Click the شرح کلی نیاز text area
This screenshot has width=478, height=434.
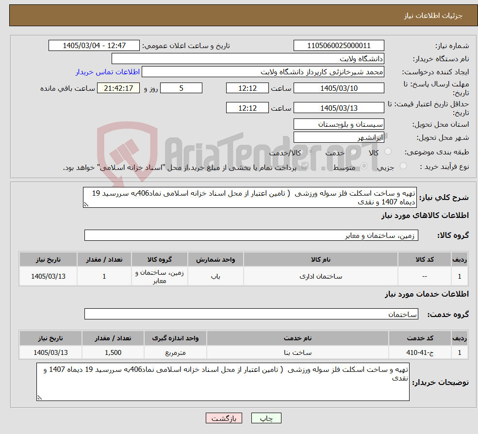point(249,197)
